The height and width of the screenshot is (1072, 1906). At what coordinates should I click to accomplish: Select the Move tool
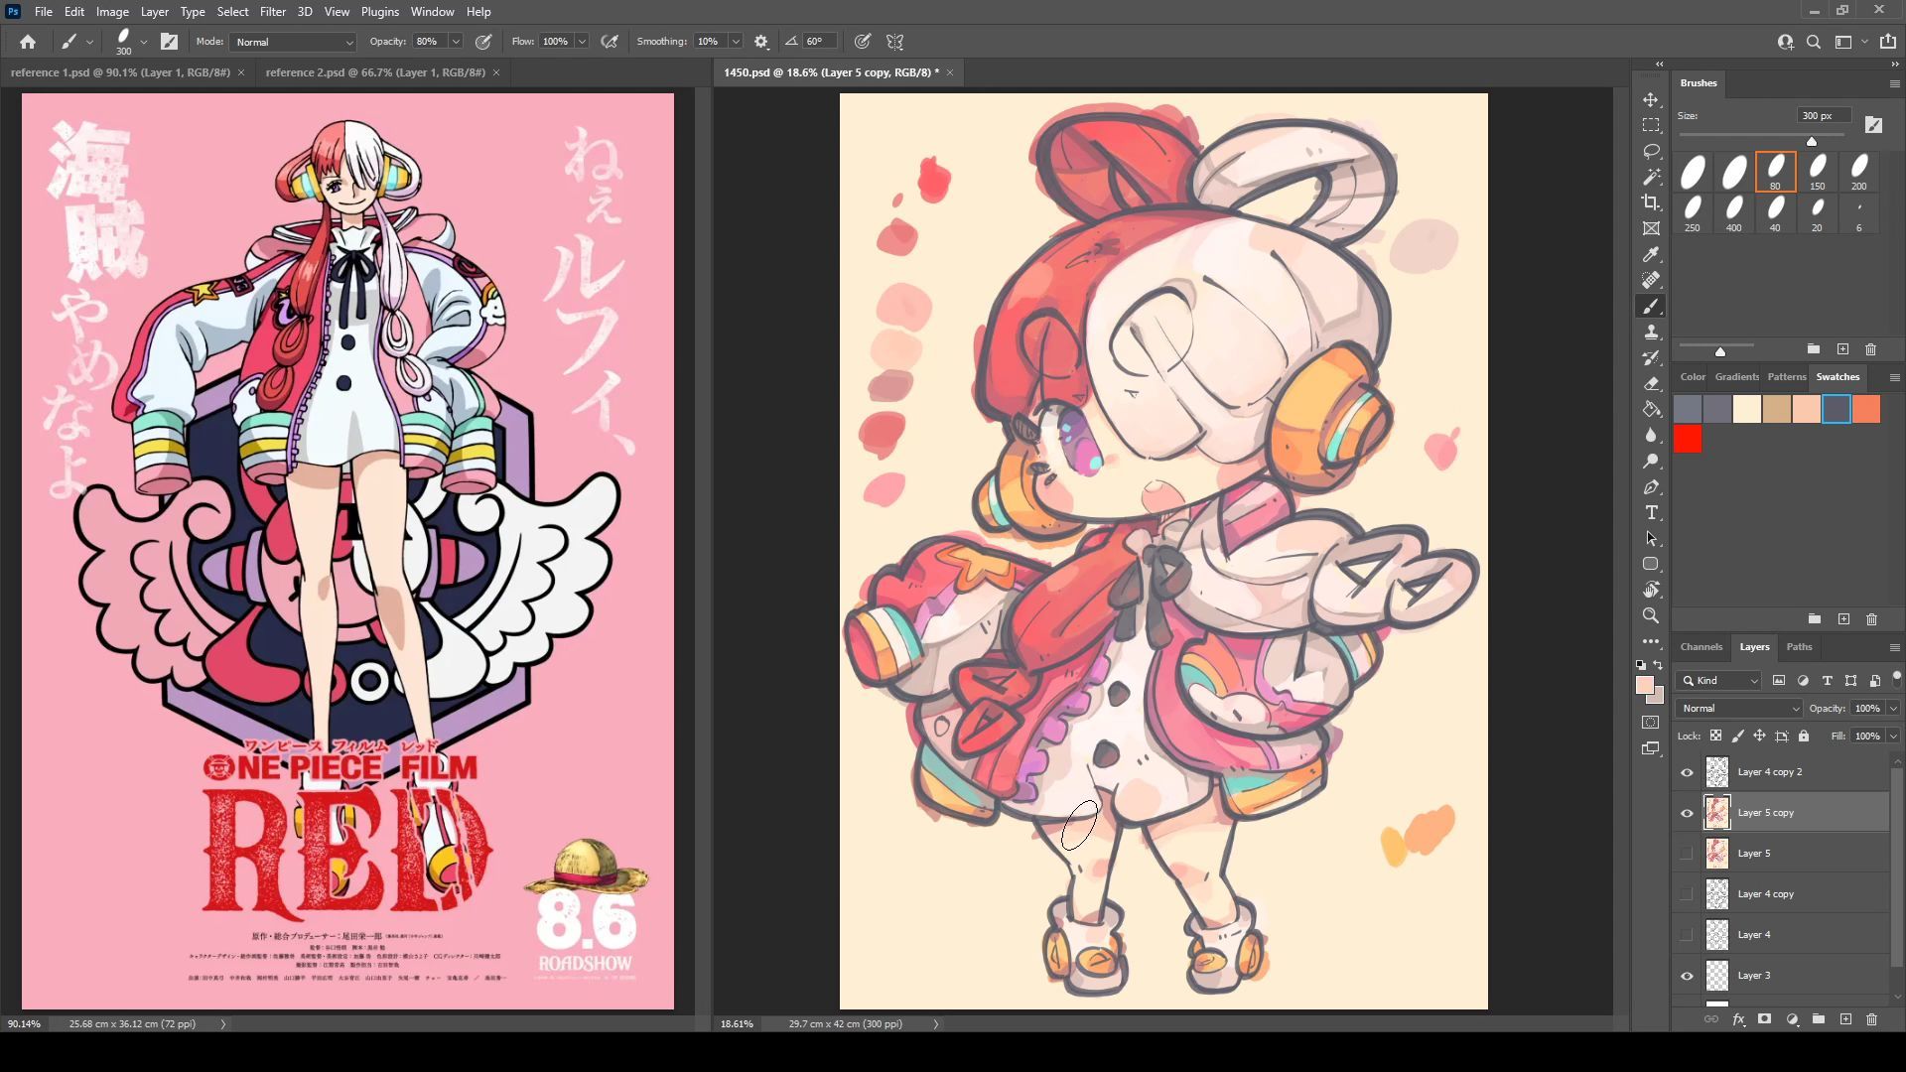point(1651,100)
